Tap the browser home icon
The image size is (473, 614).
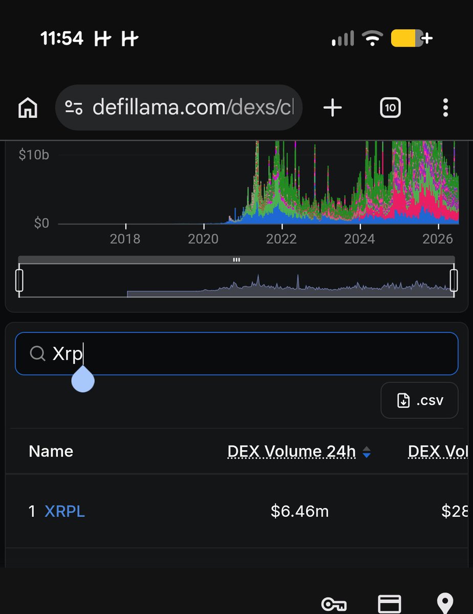coord(28,107)
